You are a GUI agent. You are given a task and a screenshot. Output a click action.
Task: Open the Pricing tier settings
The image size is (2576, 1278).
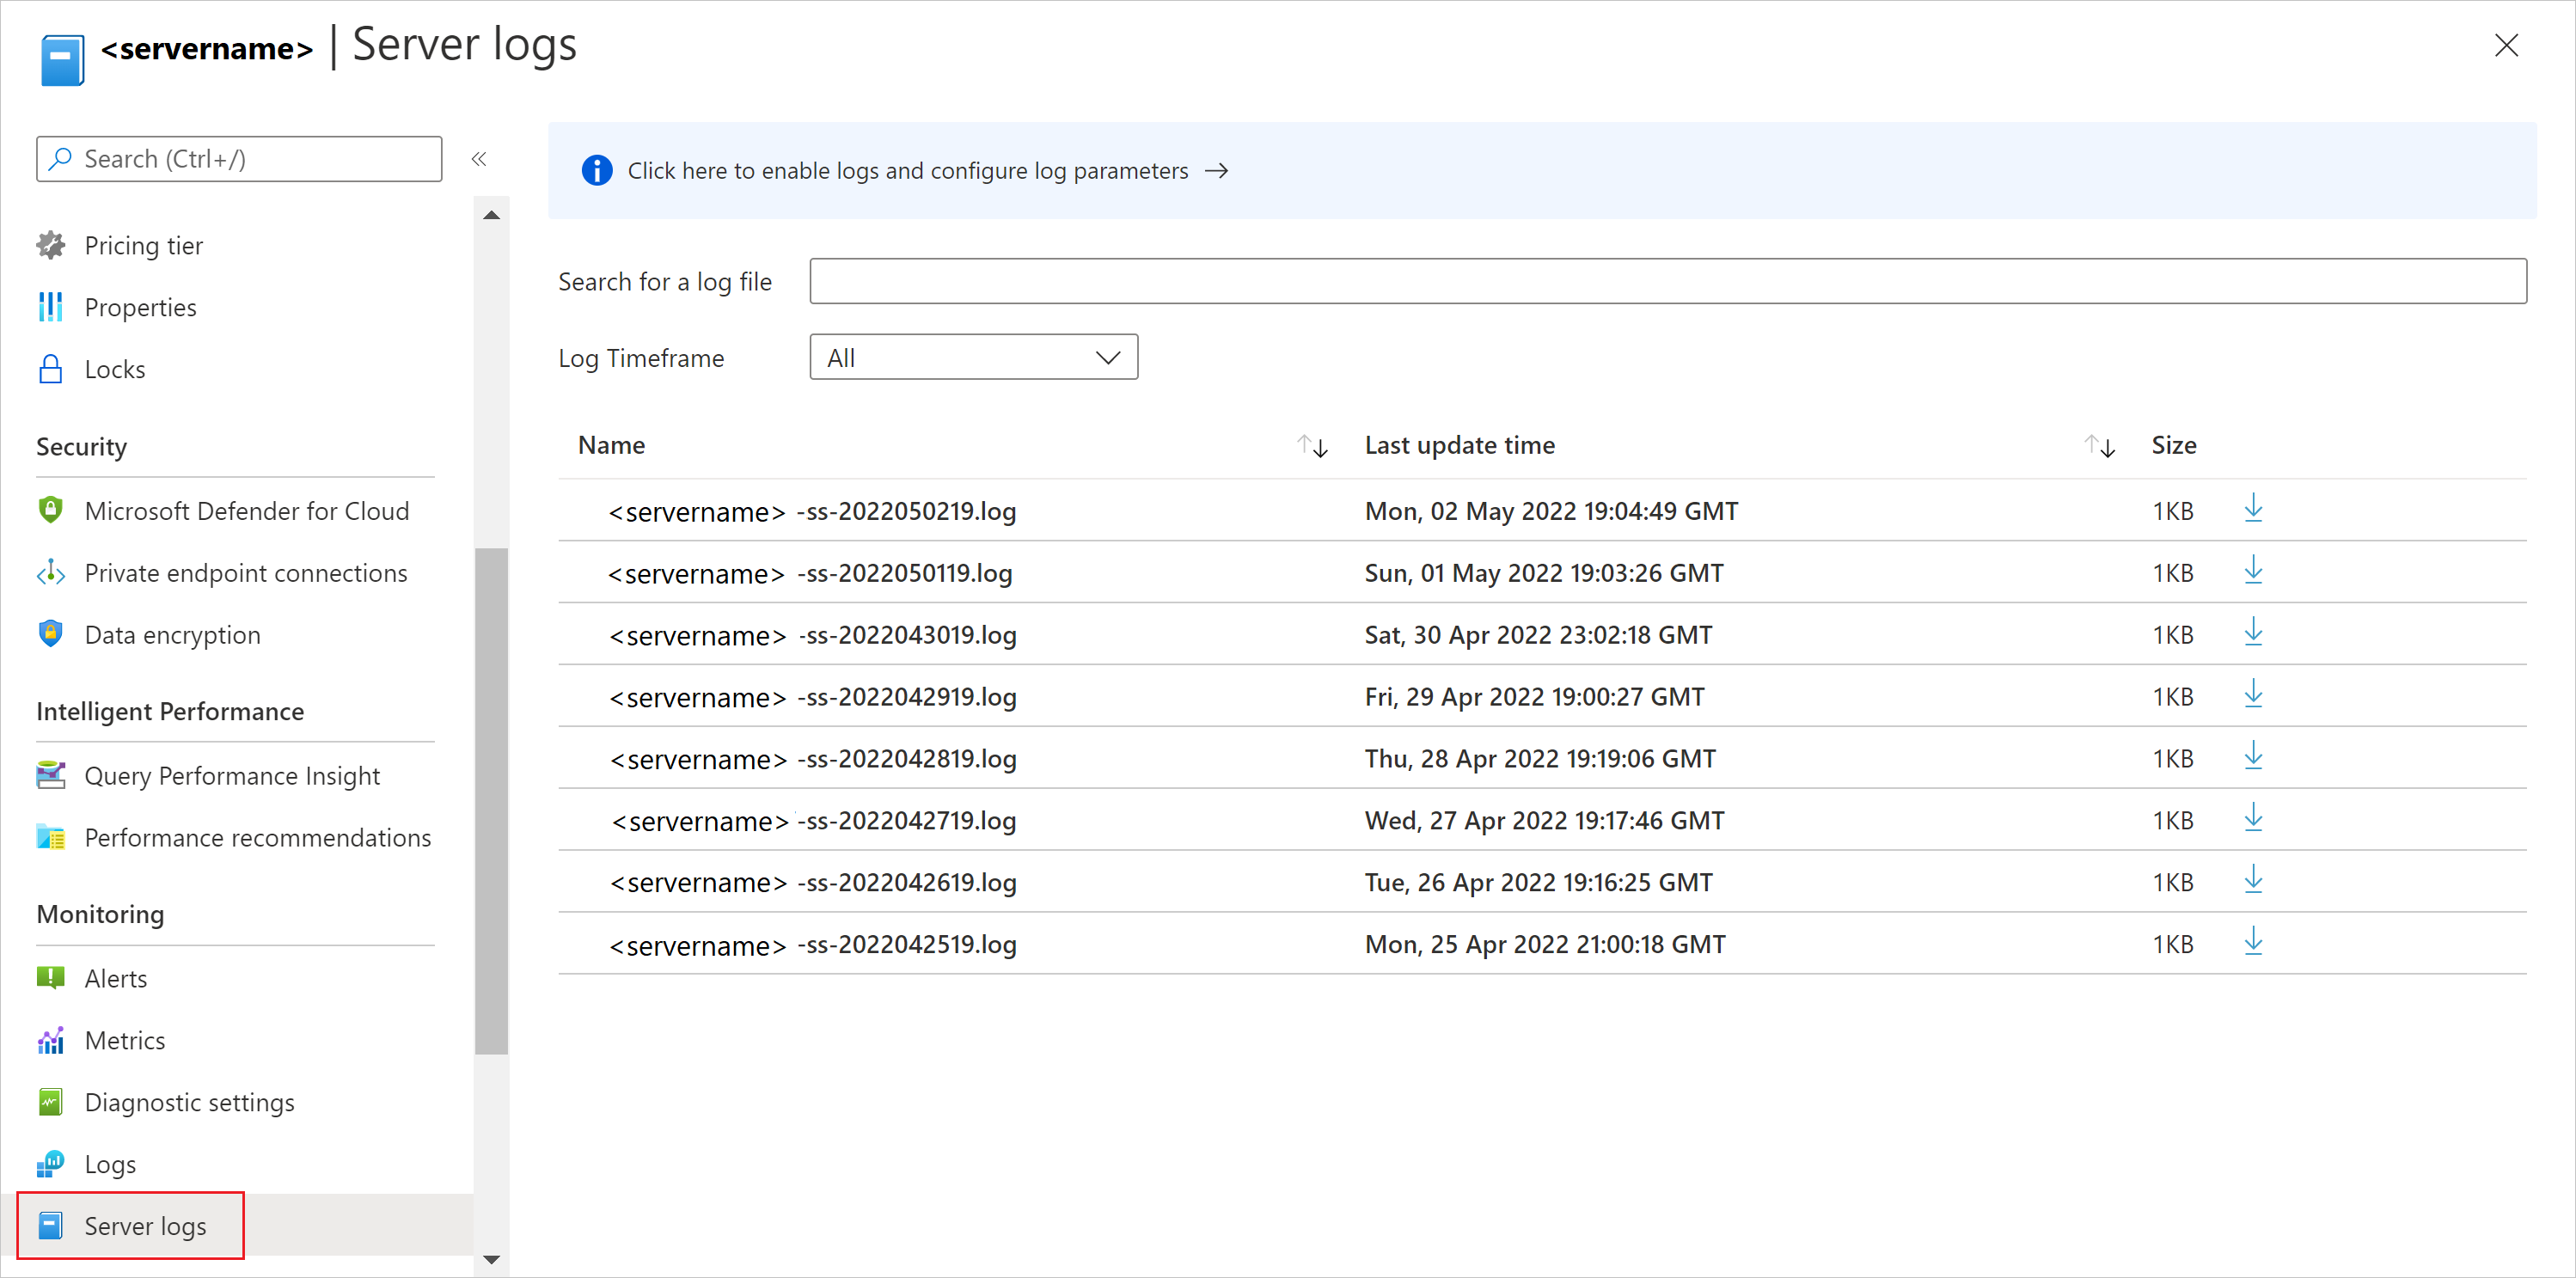pos(143,244)
